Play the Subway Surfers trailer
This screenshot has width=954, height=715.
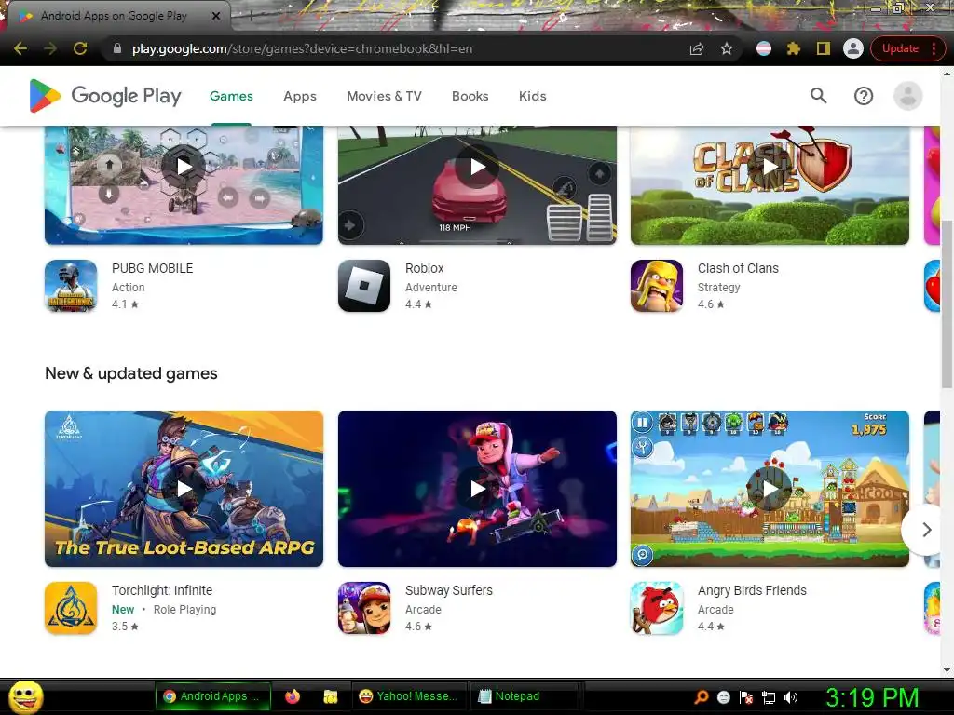tap(478, 488)
